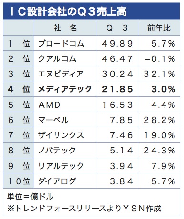Viewport: 184px width, 219px height.
Task: Click company name リアルテック
Action: pos(61,166)
